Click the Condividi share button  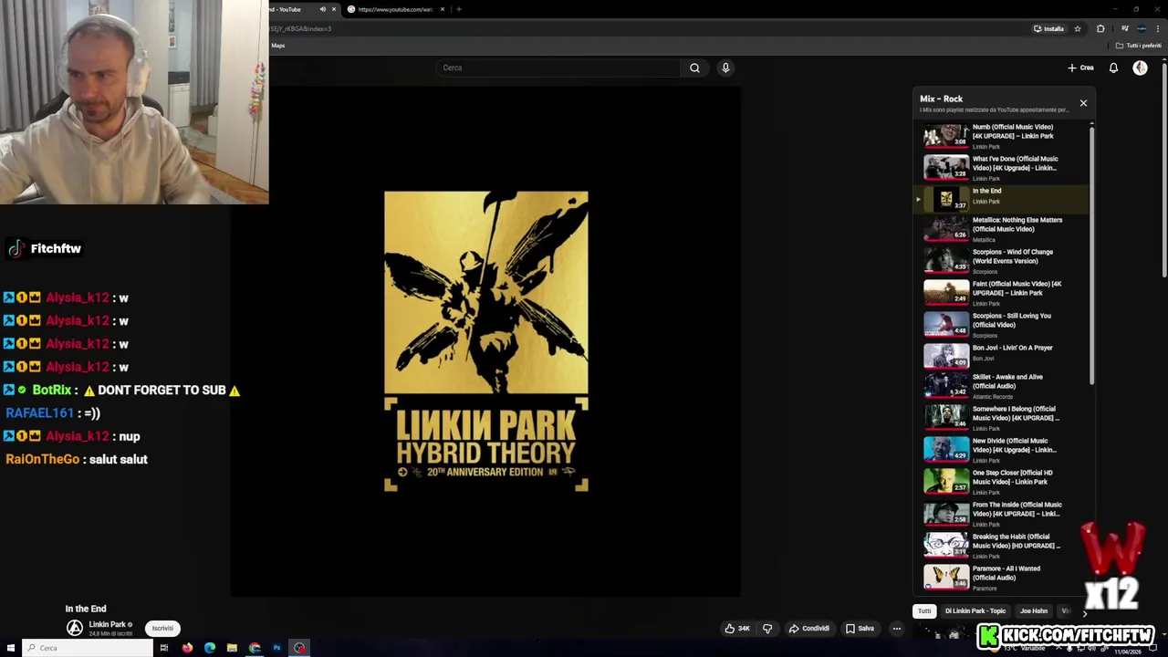(x=809, y=628)
